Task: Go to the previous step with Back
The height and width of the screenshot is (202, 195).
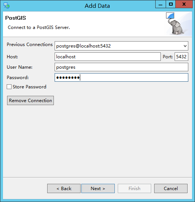Action: click(64, 188)
